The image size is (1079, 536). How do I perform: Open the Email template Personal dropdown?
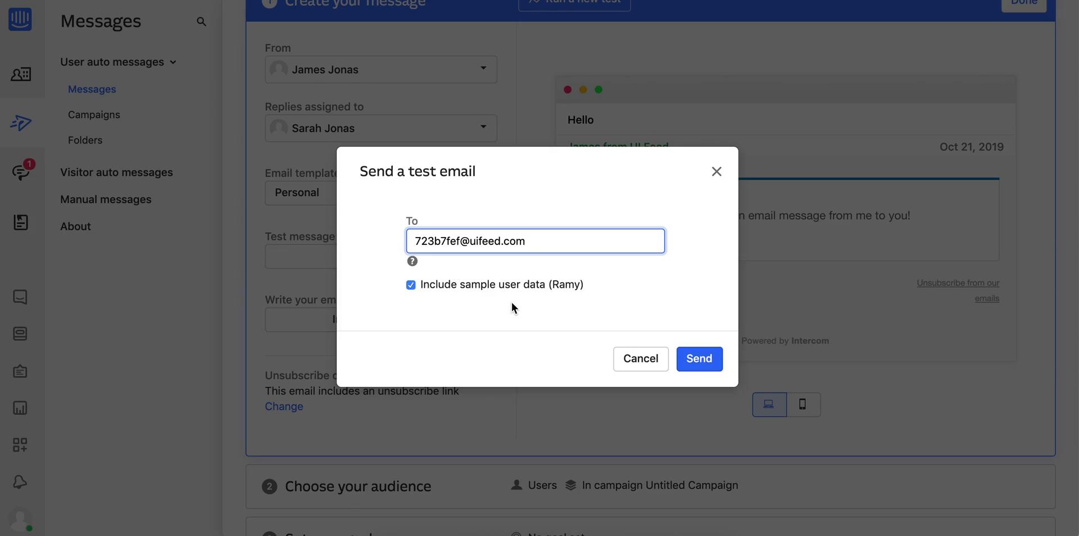301,193
